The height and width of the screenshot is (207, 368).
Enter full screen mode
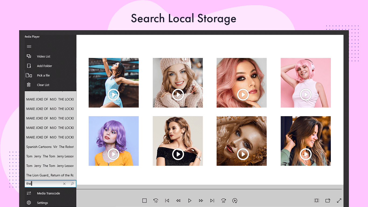coord(339,201)
